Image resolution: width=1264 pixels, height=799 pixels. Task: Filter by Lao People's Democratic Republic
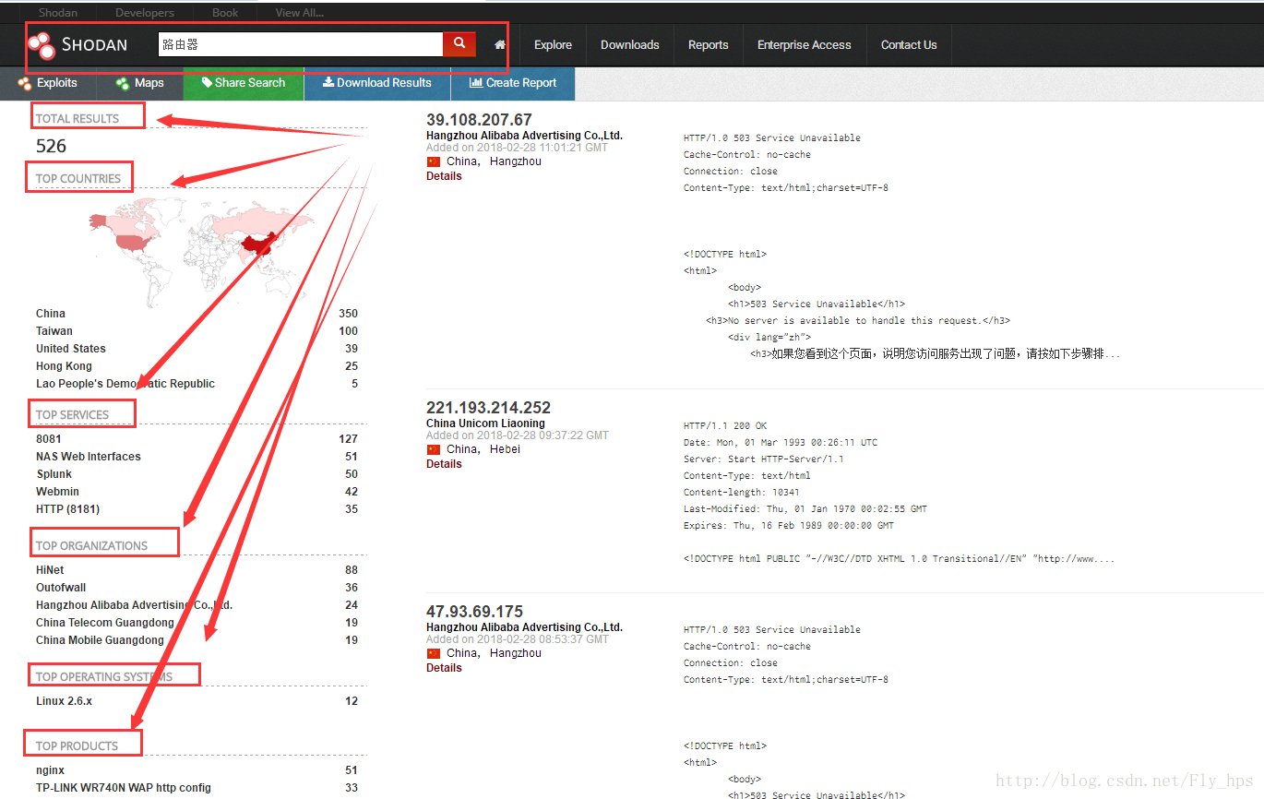(x=125, y=384)
